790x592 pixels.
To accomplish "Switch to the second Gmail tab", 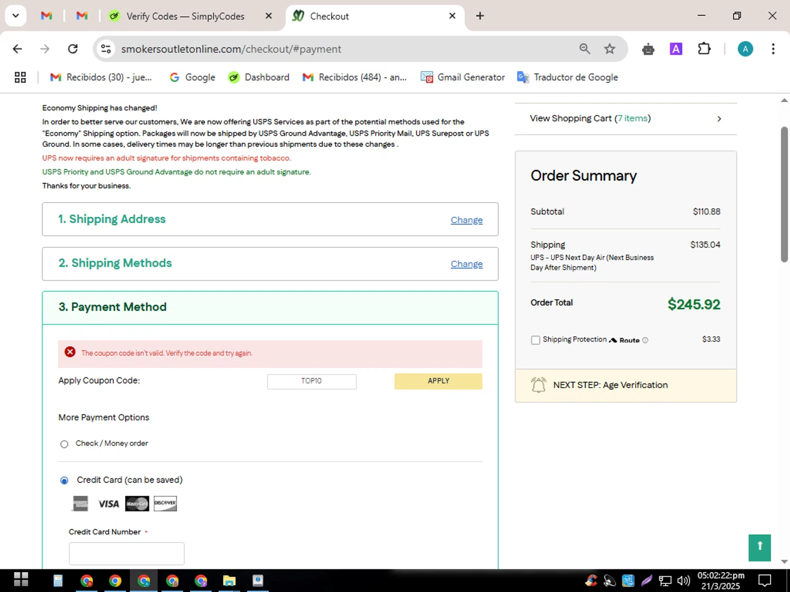I will [82, 16].
